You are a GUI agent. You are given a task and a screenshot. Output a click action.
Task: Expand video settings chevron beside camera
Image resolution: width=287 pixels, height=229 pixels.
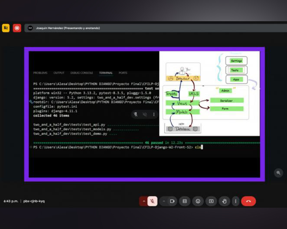click(x=164, y=201)
